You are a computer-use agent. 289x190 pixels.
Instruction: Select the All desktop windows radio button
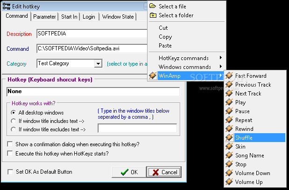13,112
